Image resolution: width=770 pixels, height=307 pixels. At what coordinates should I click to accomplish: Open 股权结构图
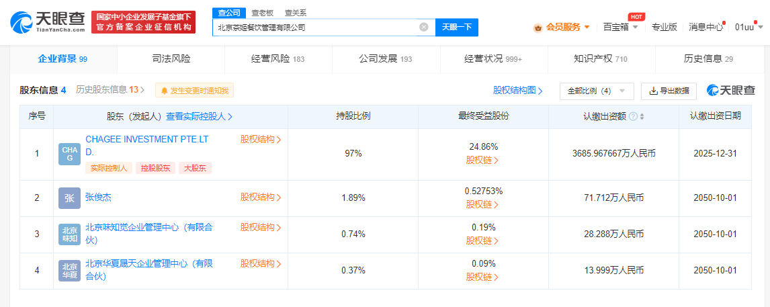[x=518, y=91]
